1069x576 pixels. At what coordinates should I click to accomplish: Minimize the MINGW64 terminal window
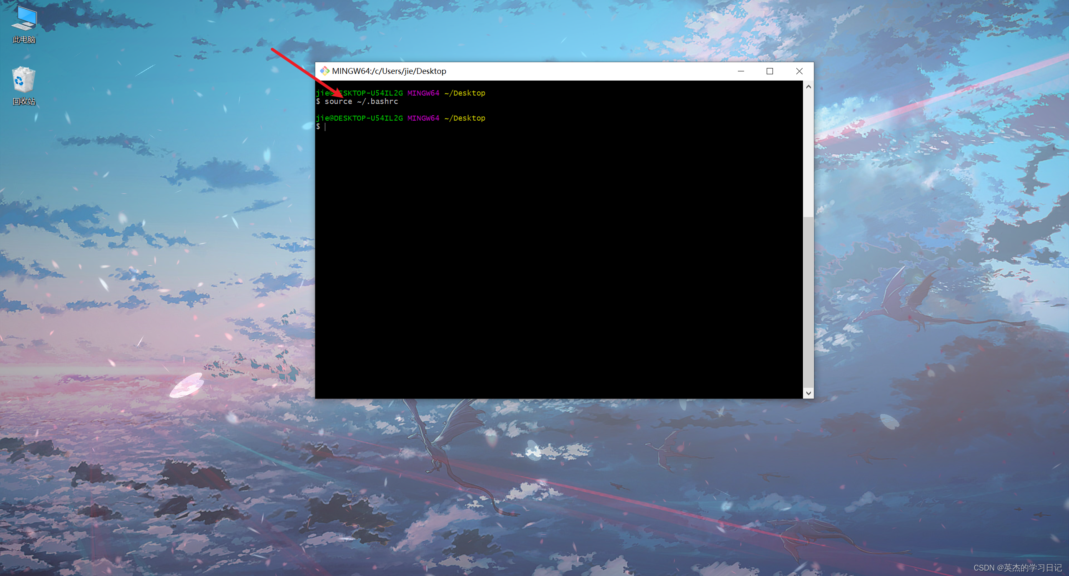741,71
